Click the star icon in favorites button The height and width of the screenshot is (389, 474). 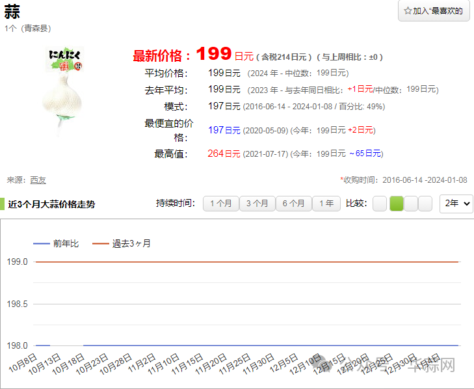click(x=408, y=11)
